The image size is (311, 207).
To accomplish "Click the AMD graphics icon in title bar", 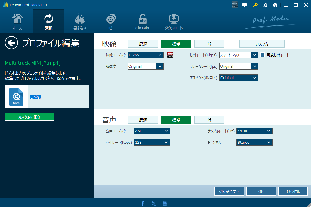I will 235,5.
